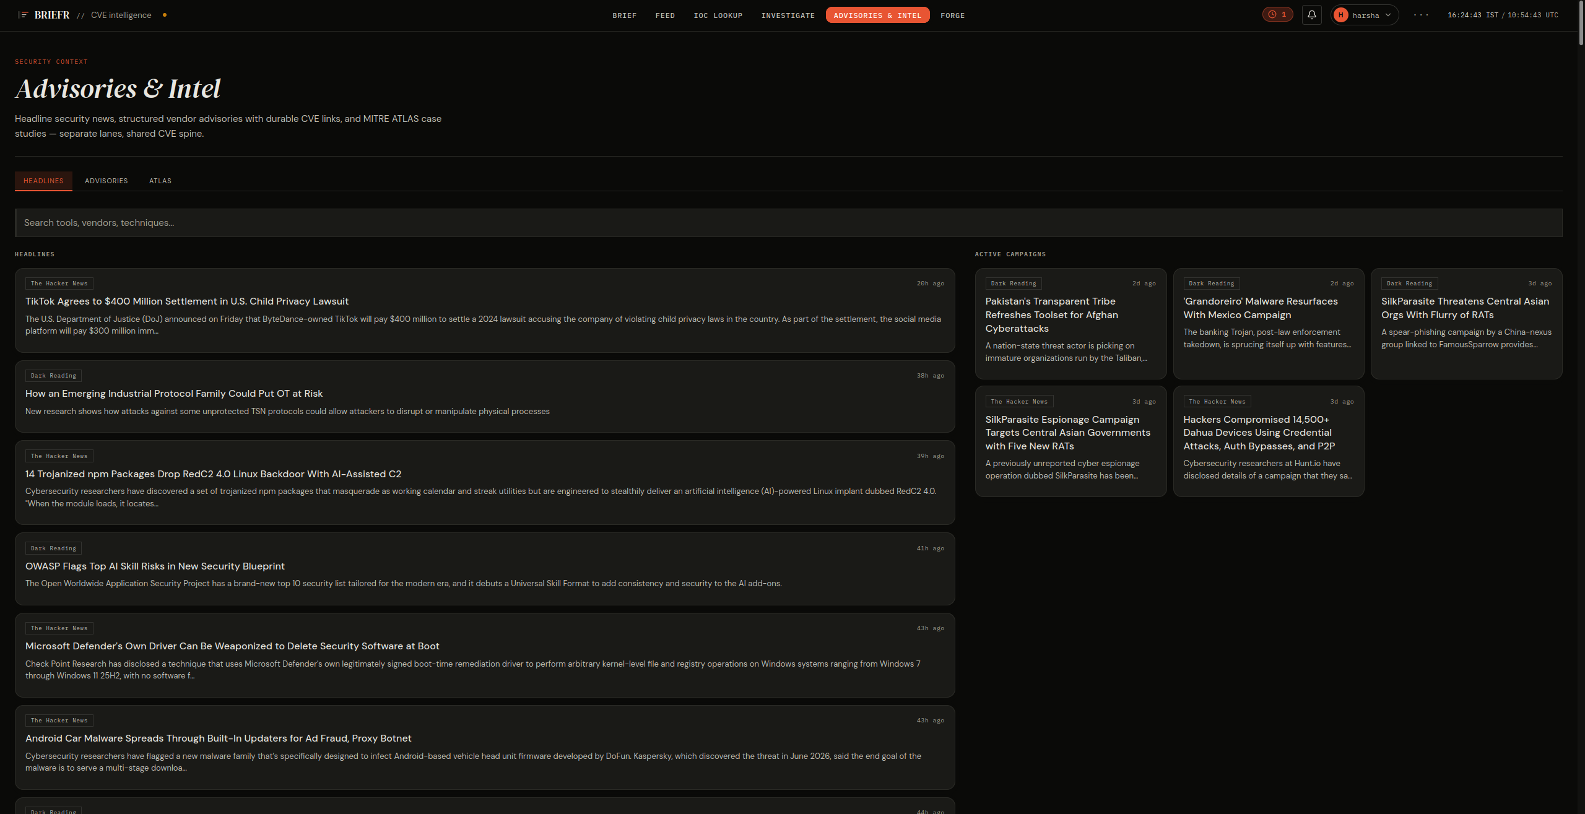Select the Advisories & Intel nav item
The width and height of the screenshot is (1585, 814).
(877, 15)
